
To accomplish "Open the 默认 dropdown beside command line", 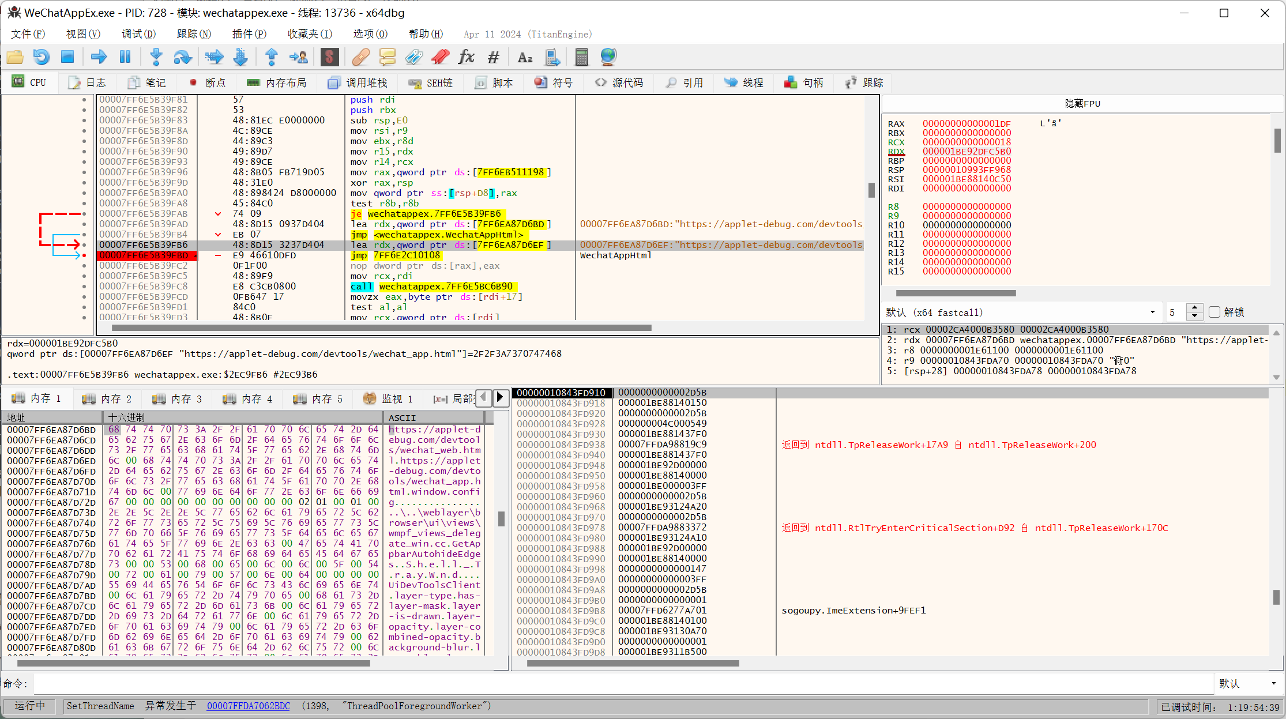I will tap(1249, 683).
